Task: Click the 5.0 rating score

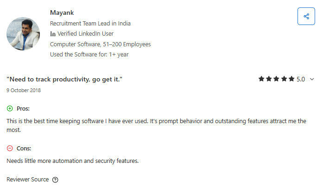Action: [x=300, y=79]
